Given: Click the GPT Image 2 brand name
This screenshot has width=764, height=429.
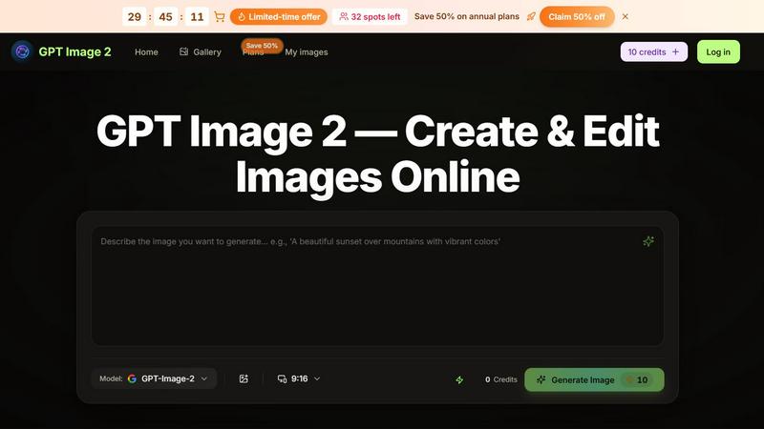Looking at the screenshot, I should tap(74, 51).
